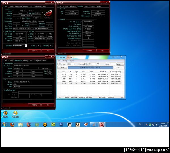Image resolution: width=170 pixels, height=153 pixels.
Task: Expand the Problem size dropdown in LinX
Action: click(73, 64)
